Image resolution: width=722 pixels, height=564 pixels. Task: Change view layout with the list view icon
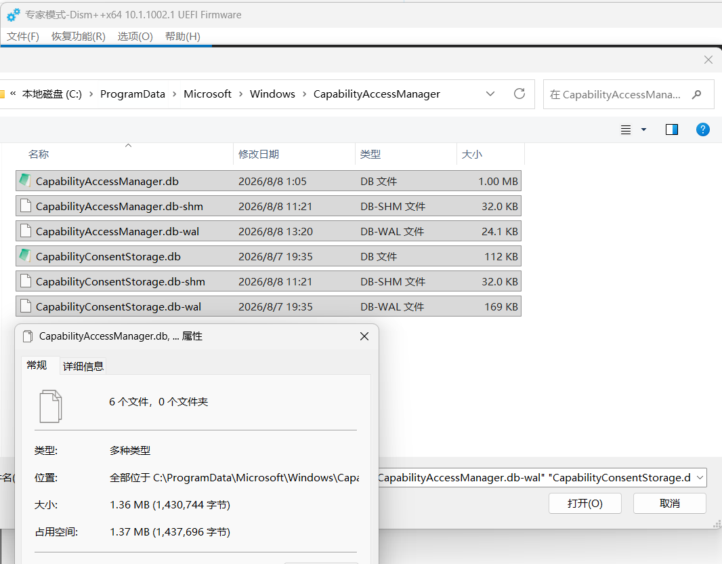(626, 130)
